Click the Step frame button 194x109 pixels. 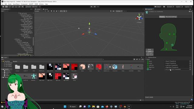click(x=98, y=7)
